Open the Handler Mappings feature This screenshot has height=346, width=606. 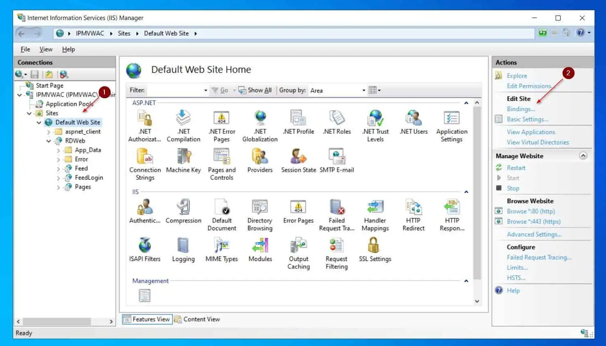pos(375,216)
